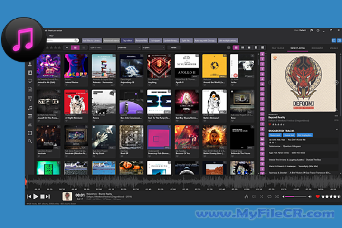Select the All filter toggle

click(x=67, y=47)
